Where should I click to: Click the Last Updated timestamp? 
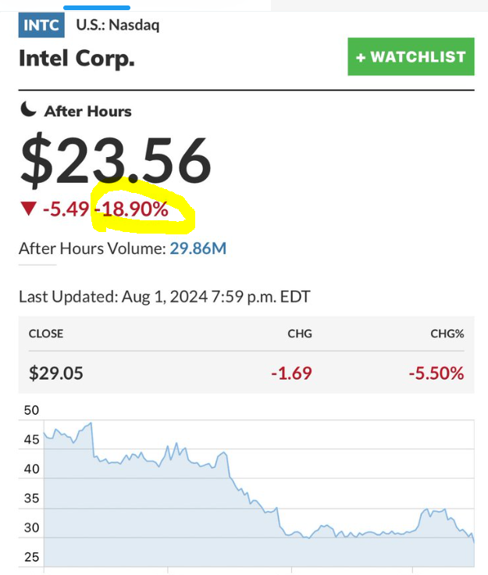165,297
